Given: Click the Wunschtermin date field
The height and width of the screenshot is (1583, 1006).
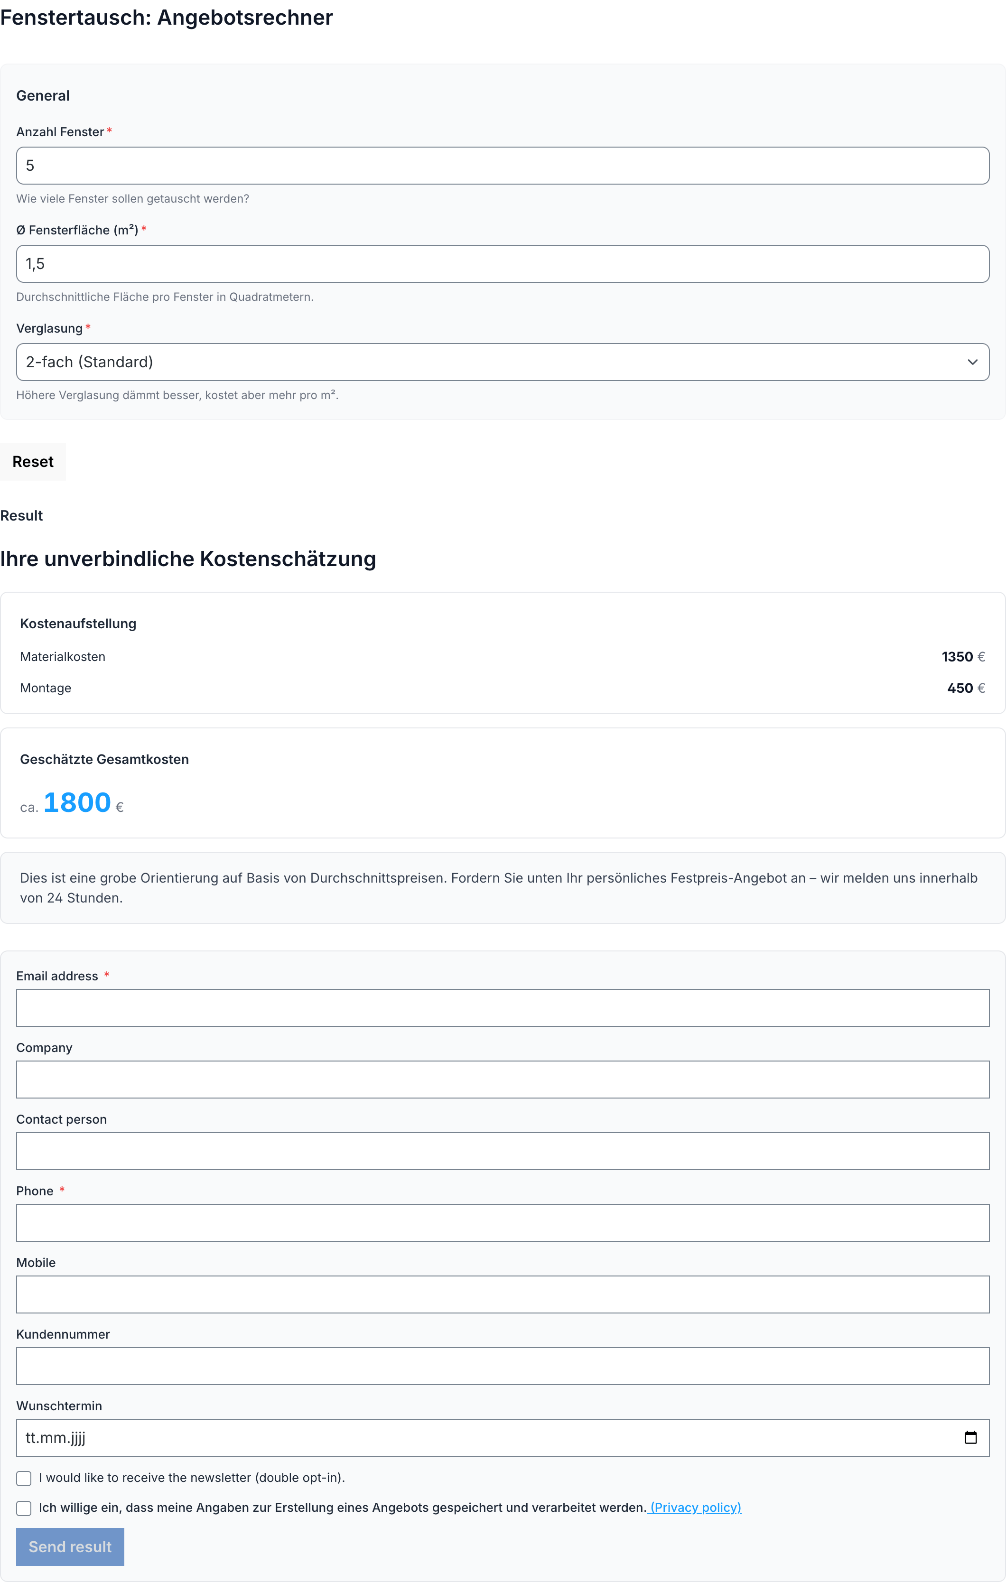Looking at the screenshot, I should pyautogui.click(x=503, y=1438).
